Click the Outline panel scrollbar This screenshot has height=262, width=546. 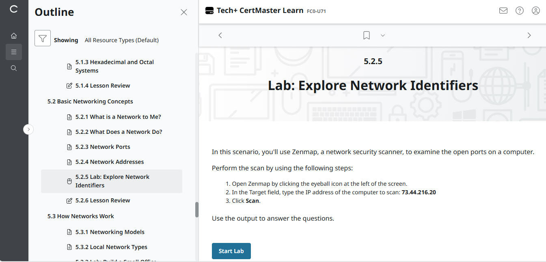click(196, 209)
